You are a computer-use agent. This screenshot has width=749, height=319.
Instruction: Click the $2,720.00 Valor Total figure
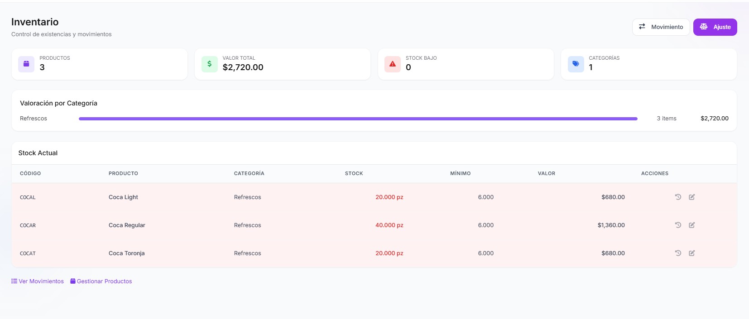click(x=243, y=67)
